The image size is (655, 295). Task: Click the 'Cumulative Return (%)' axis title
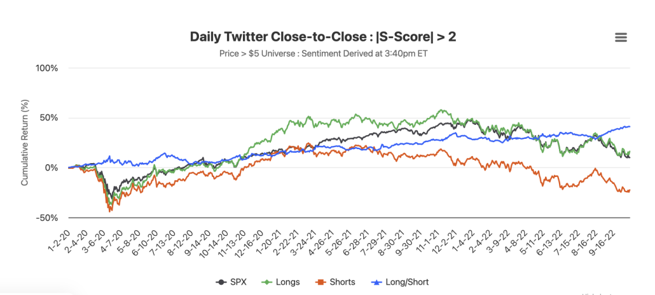point(25,142)
